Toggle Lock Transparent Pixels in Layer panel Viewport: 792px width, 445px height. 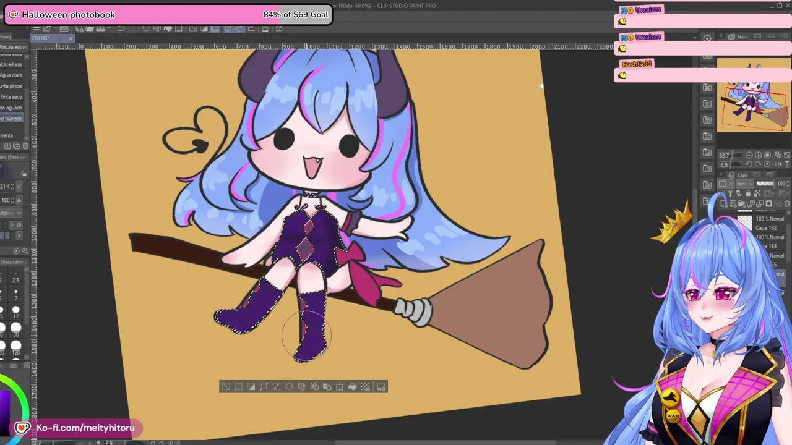tap(757, 193)
